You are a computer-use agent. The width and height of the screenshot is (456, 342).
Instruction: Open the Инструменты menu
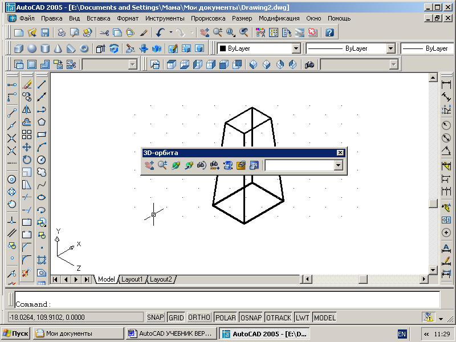(x=165, y=18)
